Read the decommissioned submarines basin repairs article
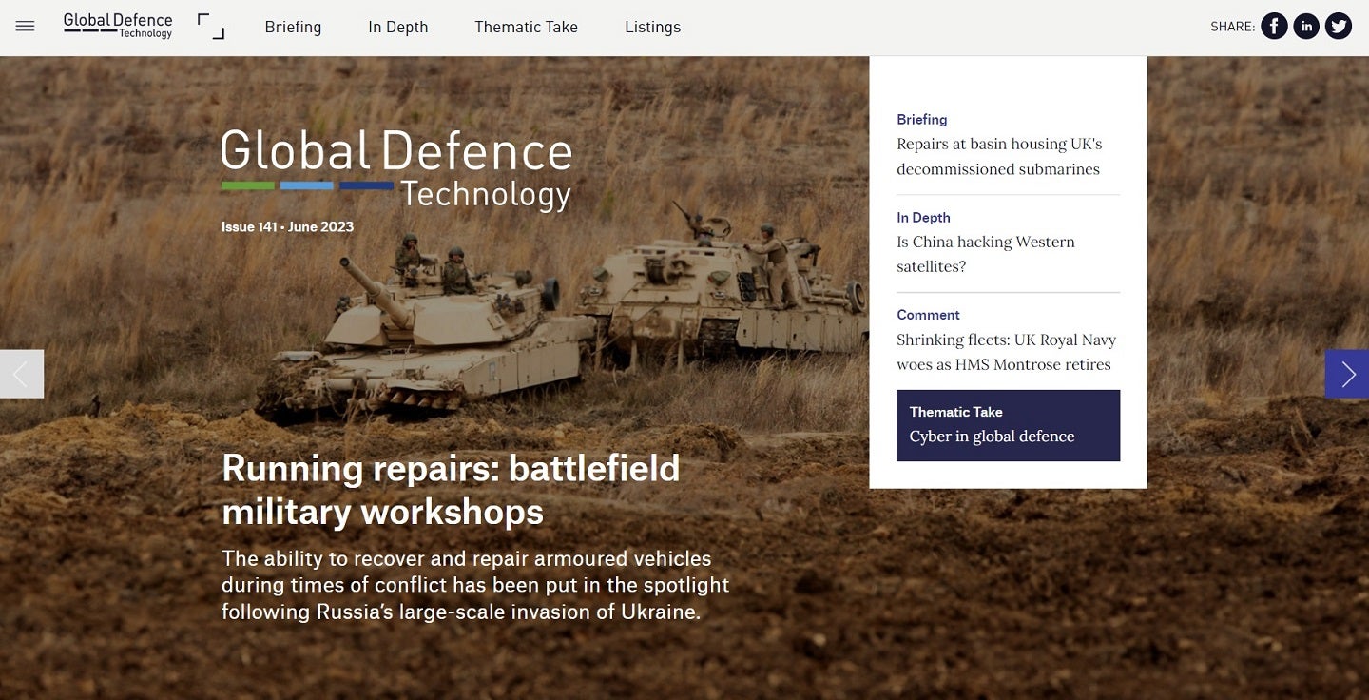Image resolution: width=1369 pixels, height=700 pixels. tap(998, 157)
